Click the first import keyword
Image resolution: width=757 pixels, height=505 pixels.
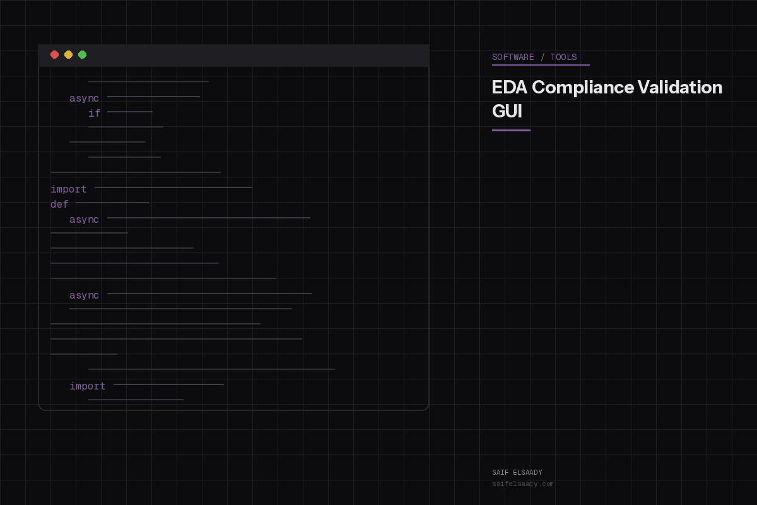pos(68,189)
